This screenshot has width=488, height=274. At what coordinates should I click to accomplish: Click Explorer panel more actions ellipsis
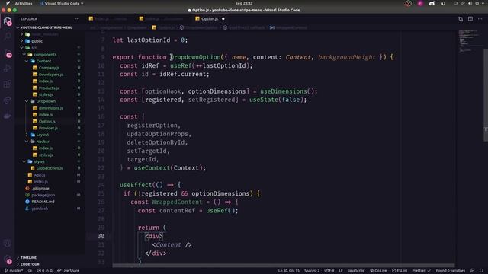(x=77, y=19)
